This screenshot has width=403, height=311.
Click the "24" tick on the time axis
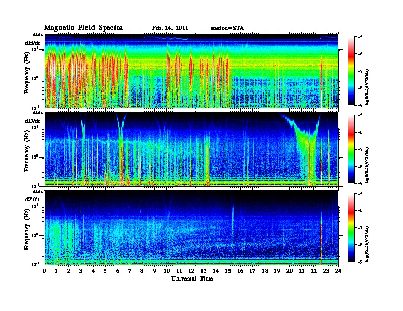point(338,271)
